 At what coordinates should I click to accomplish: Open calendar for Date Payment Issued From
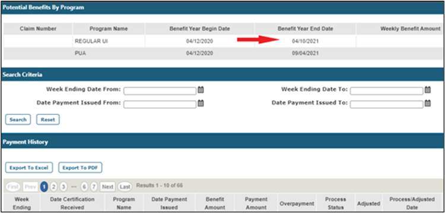pyautogui.click(x=201, y=104)
